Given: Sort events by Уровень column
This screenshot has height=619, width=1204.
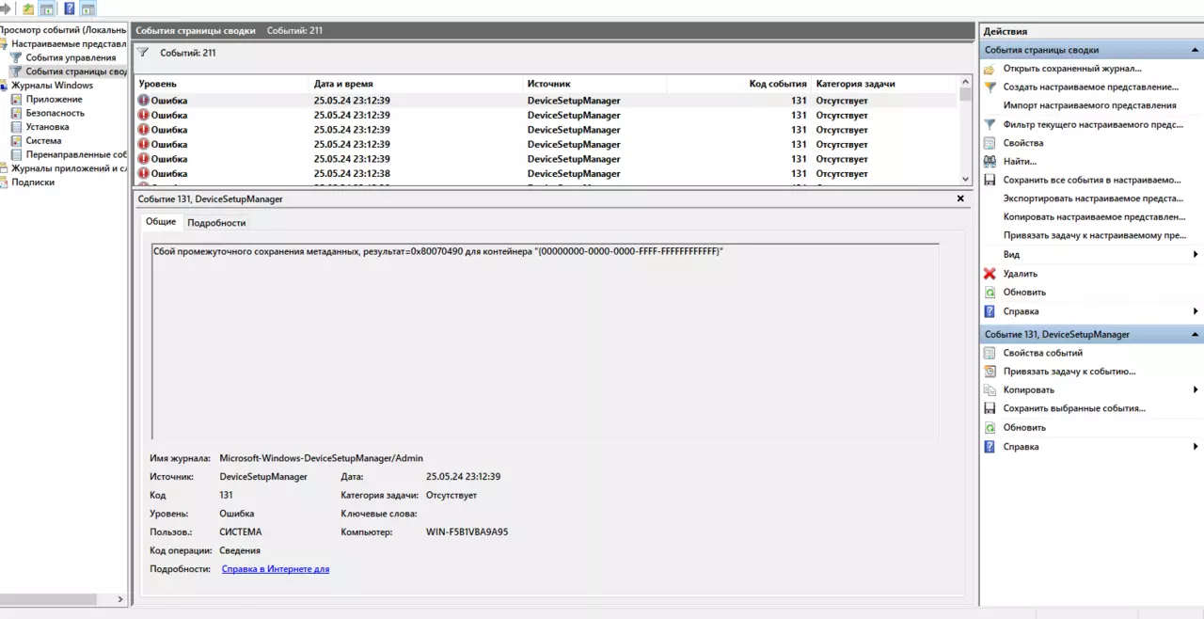Looking at the screenshot, I should click(222, 84).
